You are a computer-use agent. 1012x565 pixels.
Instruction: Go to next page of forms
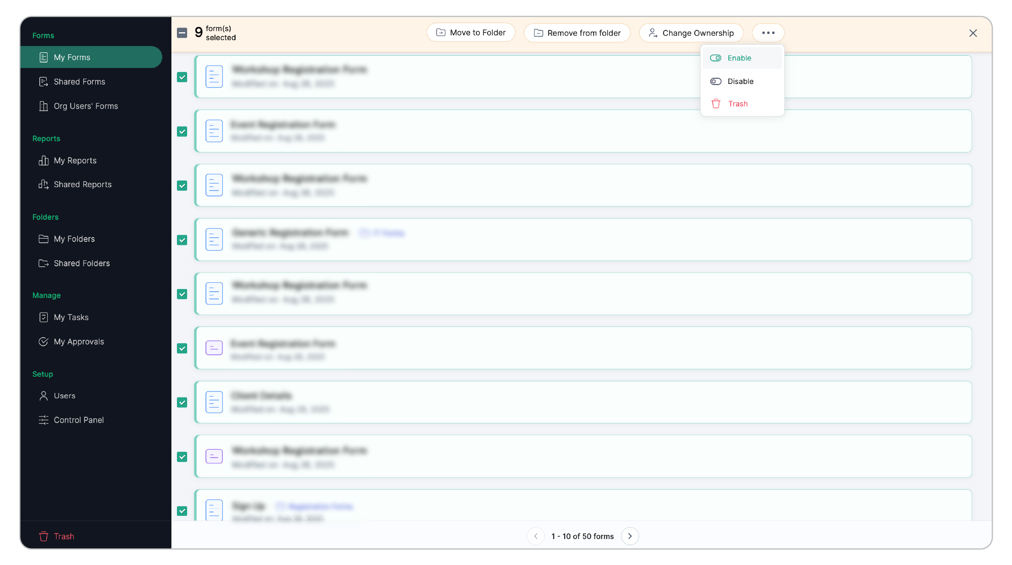[x=630, y=536]
